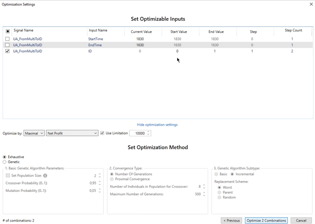Image resolution: width=315 pixels, height=224 pixels.
Task: Disable the Use Limitation checkbox
Action: (x=102, y=133)
